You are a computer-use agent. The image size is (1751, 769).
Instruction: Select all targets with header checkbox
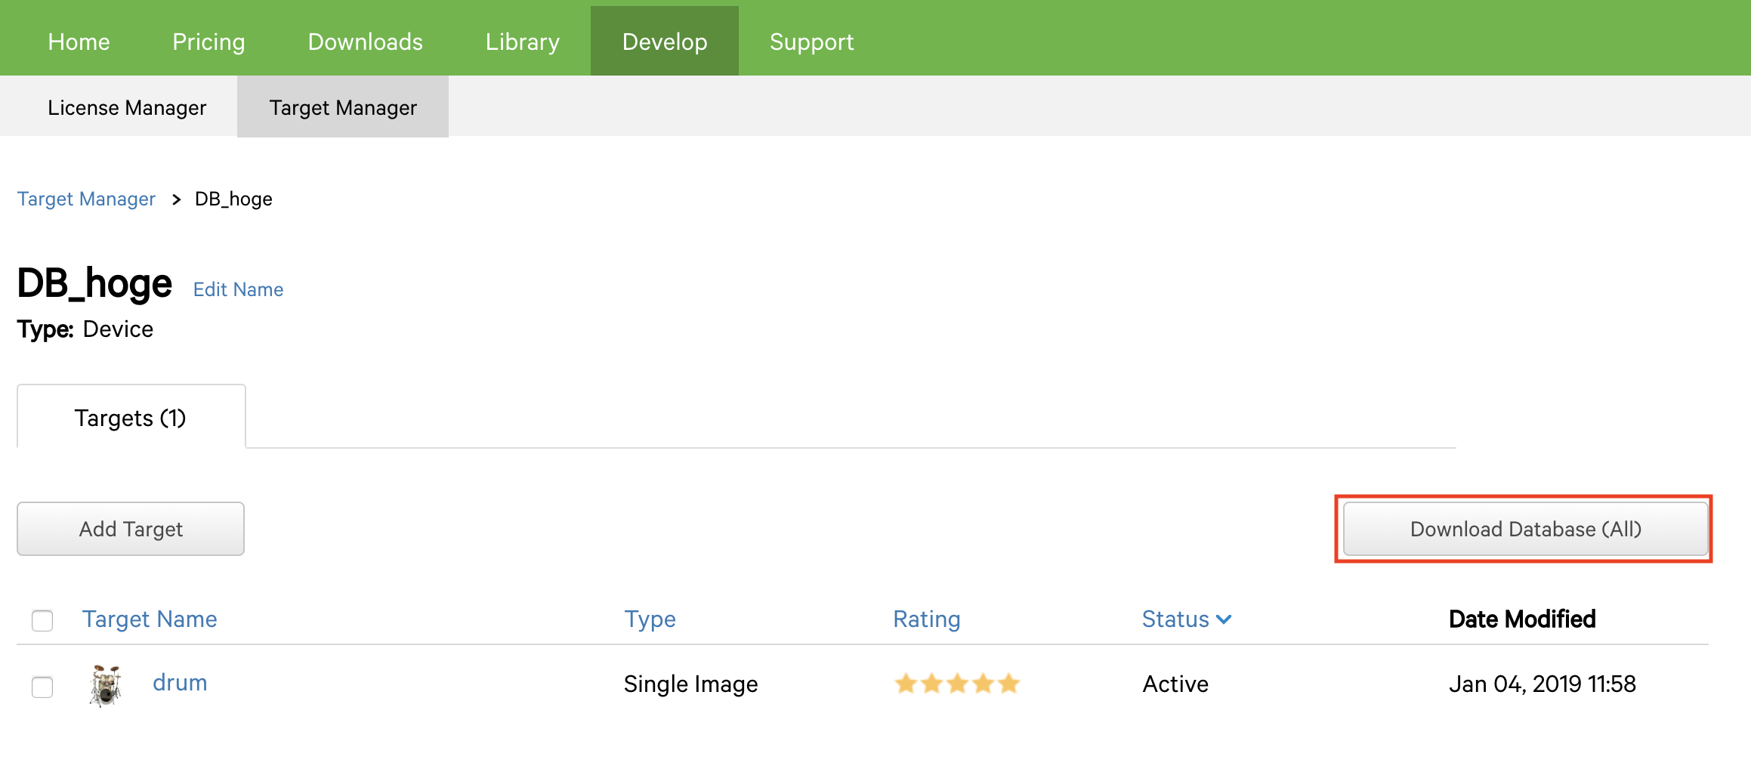(42, 620)
